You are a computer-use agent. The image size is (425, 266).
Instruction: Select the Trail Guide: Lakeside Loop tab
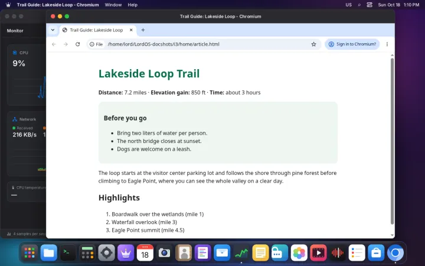(97, 30)
